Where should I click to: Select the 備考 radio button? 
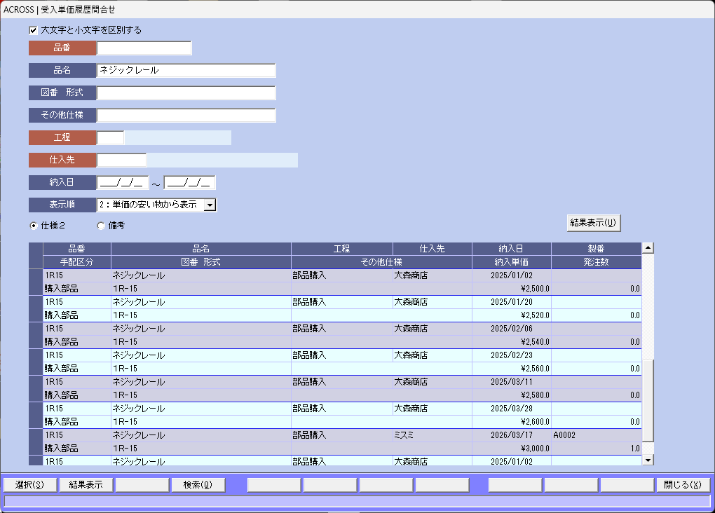[101, 226]
